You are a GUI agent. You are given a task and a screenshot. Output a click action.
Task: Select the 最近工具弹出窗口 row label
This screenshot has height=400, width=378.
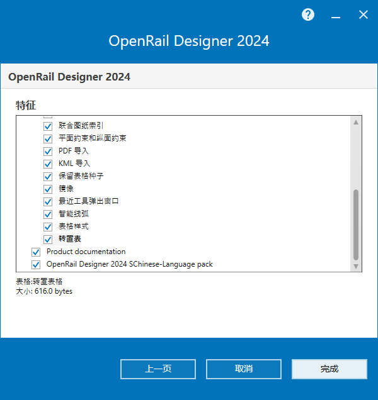coord(88,201)
